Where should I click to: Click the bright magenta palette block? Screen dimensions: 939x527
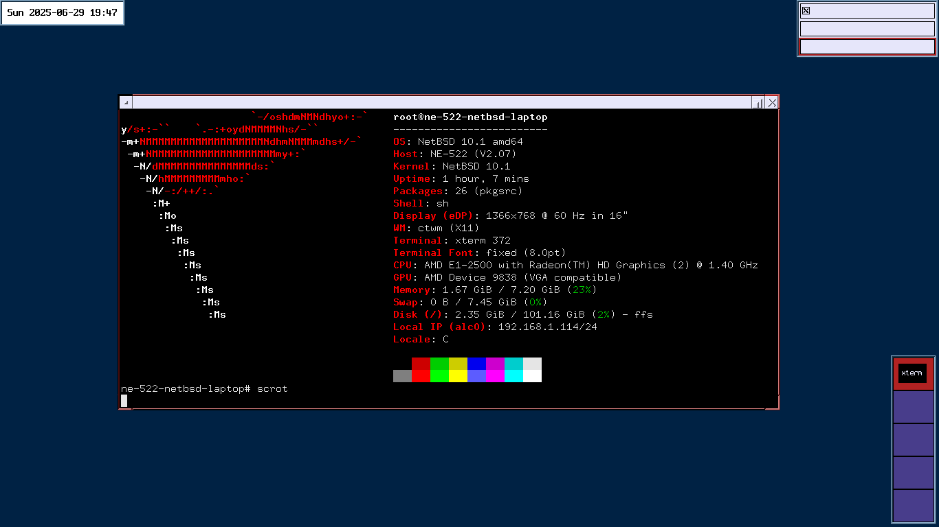tap(495, 376)
